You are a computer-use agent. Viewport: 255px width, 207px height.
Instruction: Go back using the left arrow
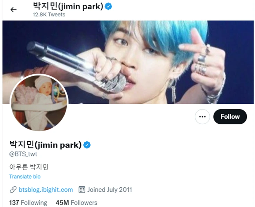pos(14,10)
